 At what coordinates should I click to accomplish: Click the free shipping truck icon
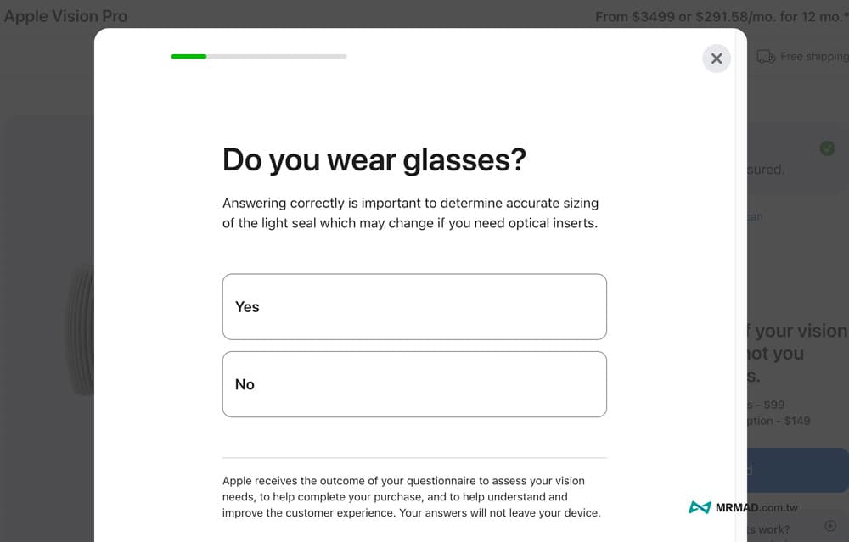click(x=765, y=57)
